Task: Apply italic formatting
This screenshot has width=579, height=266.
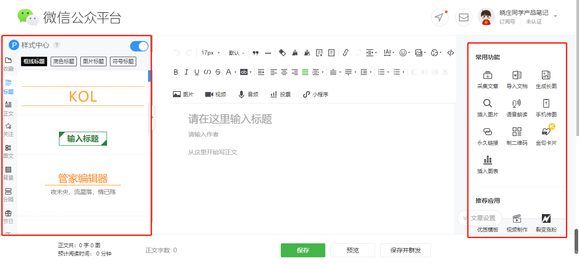Action: click(x=186, y=72)
